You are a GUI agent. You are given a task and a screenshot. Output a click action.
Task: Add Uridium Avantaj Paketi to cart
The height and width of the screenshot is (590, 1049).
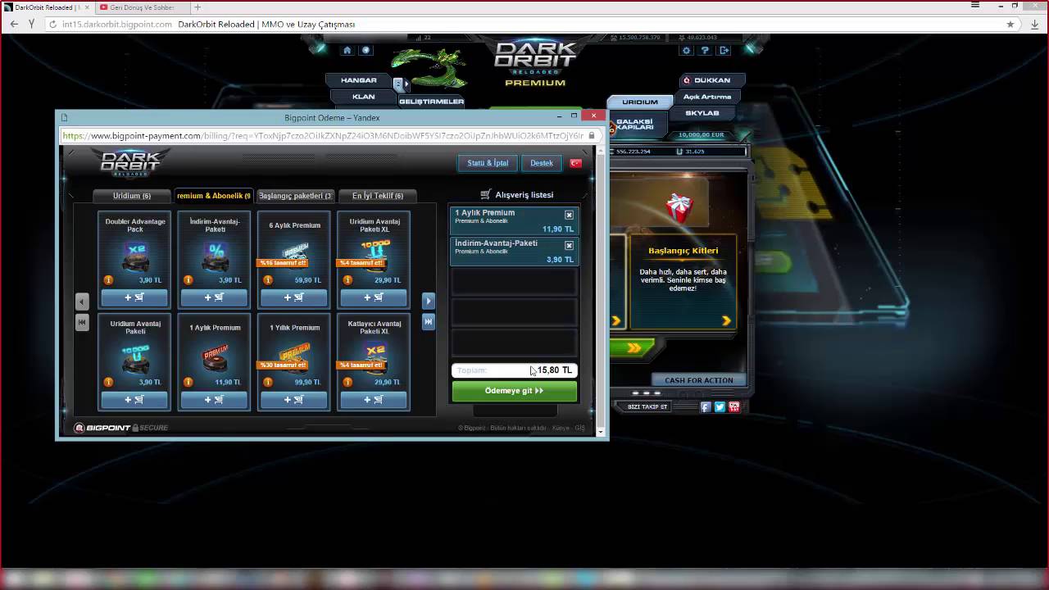[x=134, y=400]
